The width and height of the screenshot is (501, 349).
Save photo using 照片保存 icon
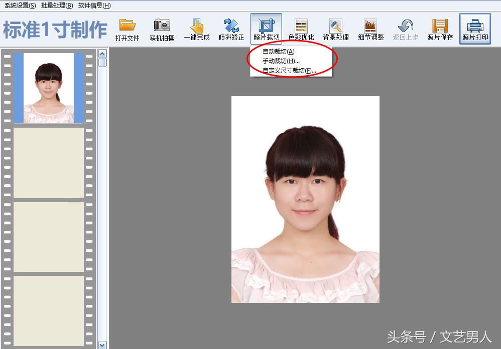point(440,30)
